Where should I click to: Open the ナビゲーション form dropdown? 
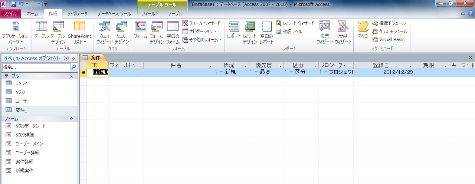pyautogui.click(x=200, y=32)
